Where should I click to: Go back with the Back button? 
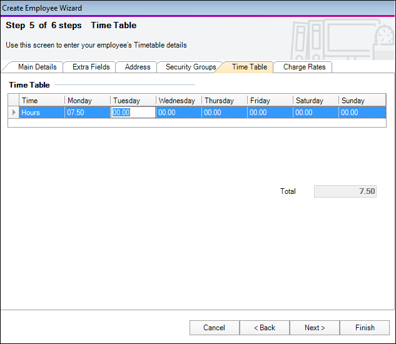265,328
